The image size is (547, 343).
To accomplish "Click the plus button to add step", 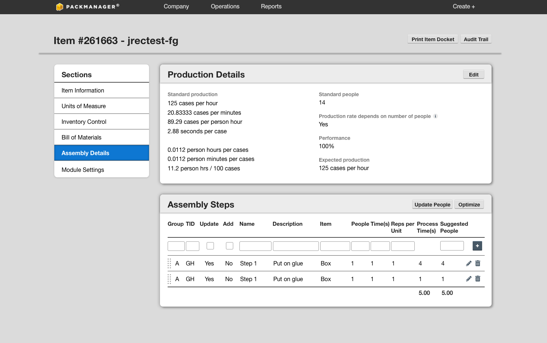I will pyautogui.click(x=477, y=246).
